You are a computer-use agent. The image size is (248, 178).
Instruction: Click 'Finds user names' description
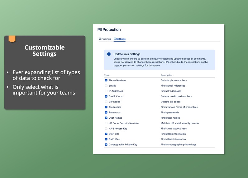click(x=170, y=118)
